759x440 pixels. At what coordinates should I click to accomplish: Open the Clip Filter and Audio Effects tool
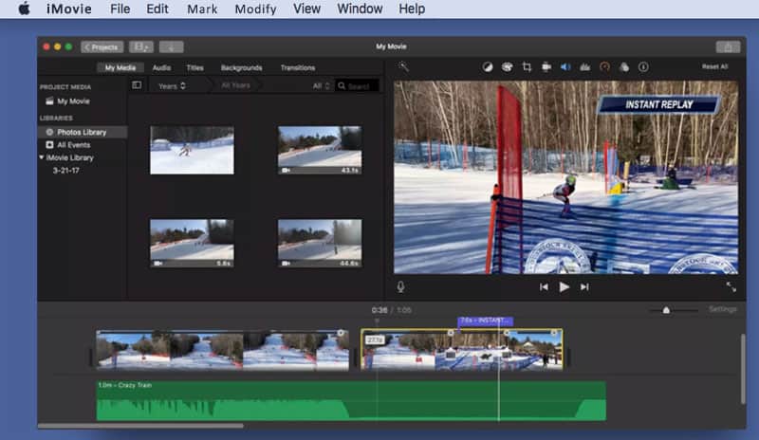point(624,67)
